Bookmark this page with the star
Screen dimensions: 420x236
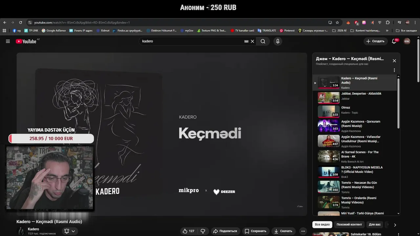[337, 23]
